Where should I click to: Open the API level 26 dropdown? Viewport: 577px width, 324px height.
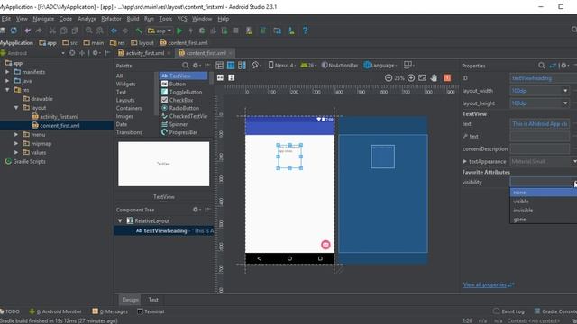[x=308, y=66]
